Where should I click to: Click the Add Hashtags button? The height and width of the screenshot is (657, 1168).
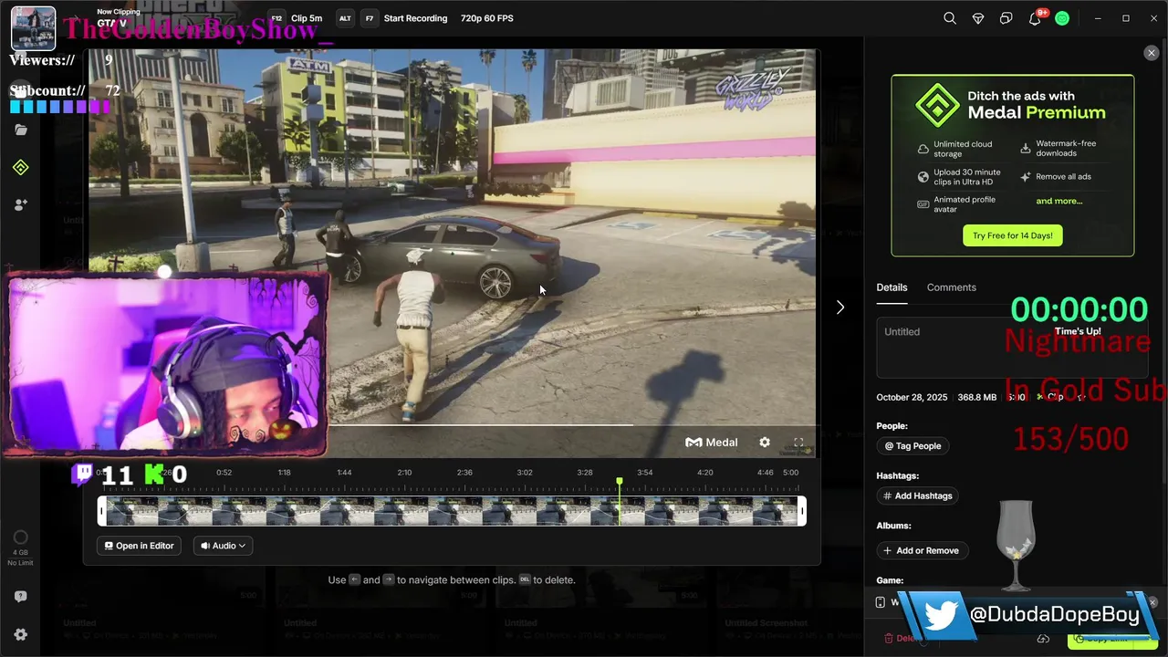click(x=917, y=495)
